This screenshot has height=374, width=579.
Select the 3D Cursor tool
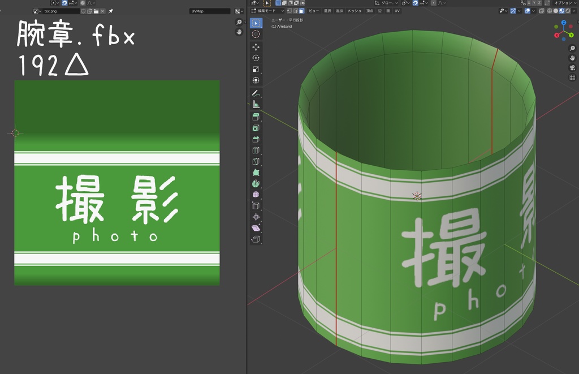[x=256, y=33]
